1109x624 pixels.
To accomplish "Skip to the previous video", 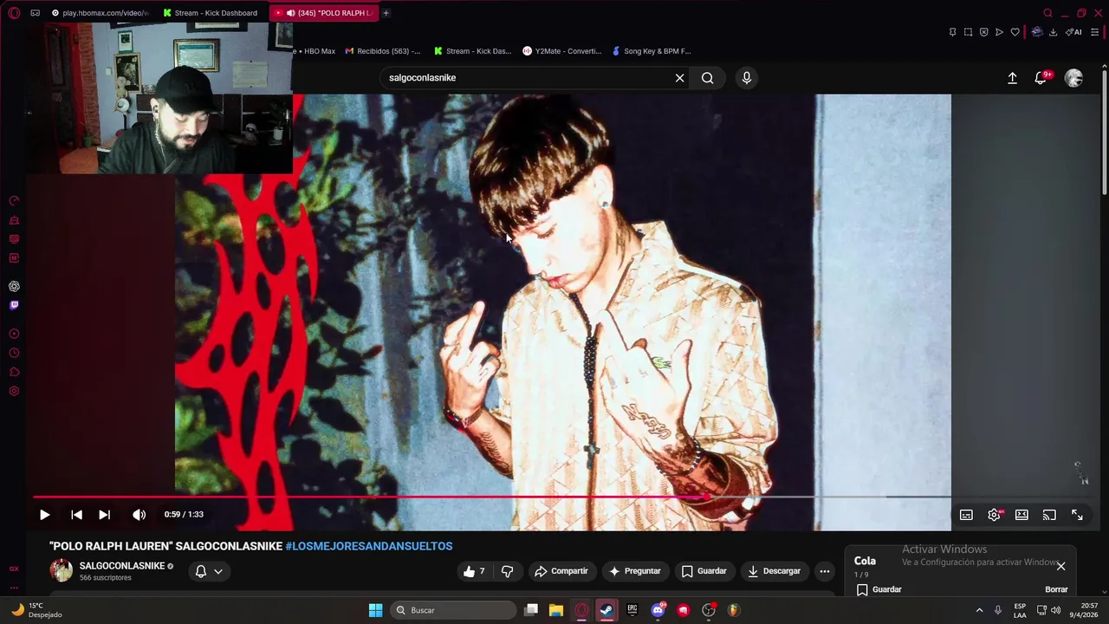I will [x=76, y=515].
